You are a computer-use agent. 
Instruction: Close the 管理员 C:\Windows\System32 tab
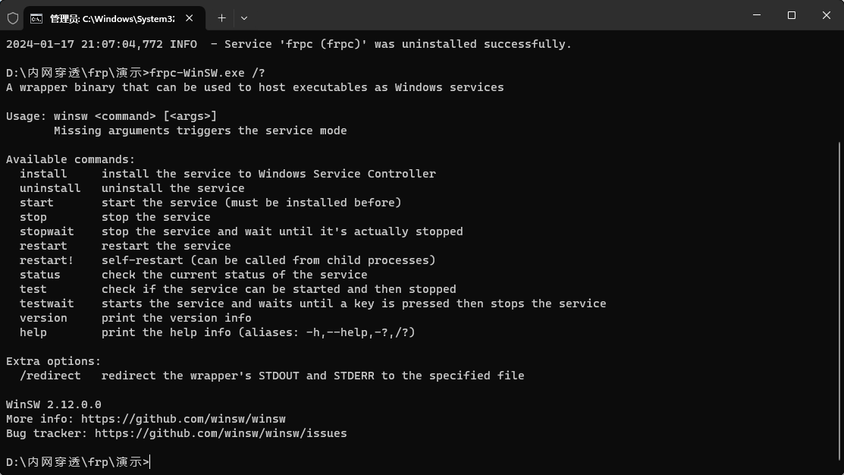190,18
